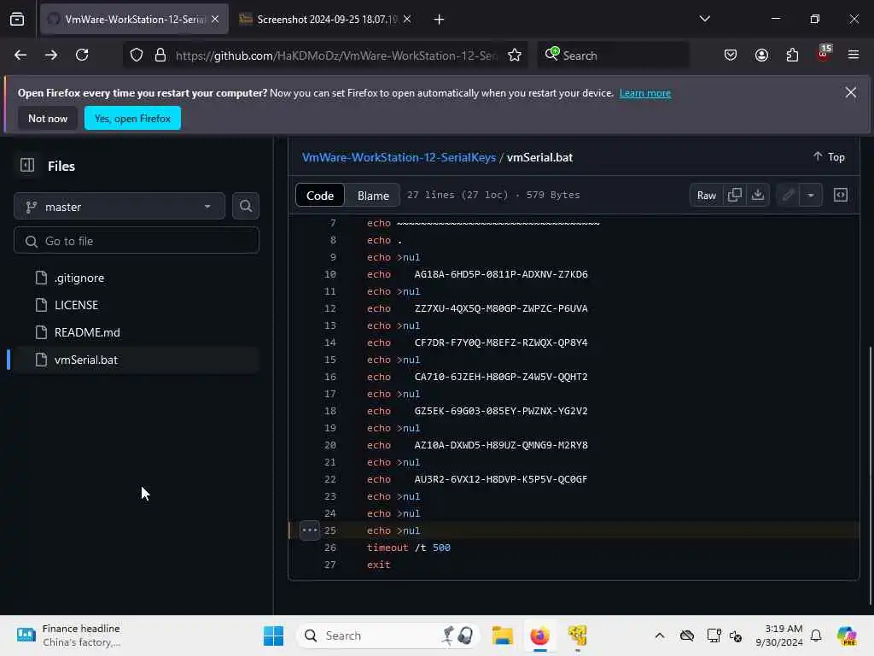874x656 pixels.
Task: Open a new browser tab
Action: [440, 20]
